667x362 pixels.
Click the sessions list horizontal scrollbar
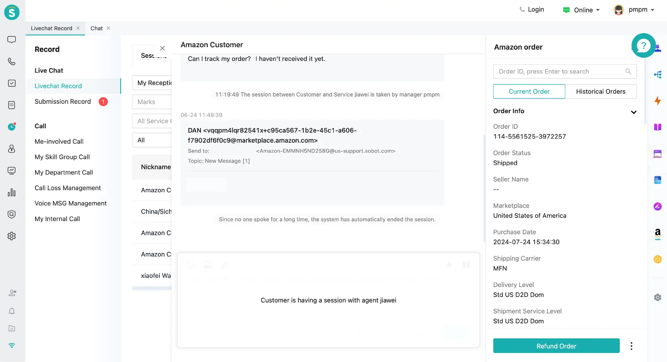coord(152,288)
